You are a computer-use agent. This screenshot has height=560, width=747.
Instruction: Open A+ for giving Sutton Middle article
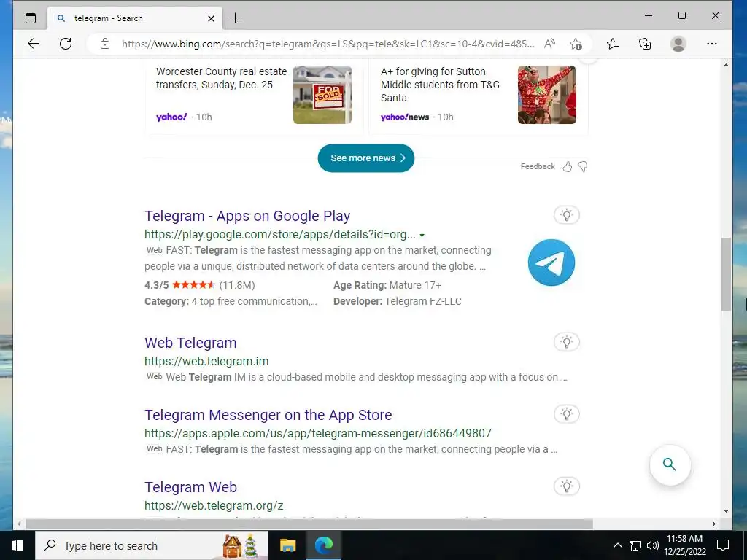(440, 85)
